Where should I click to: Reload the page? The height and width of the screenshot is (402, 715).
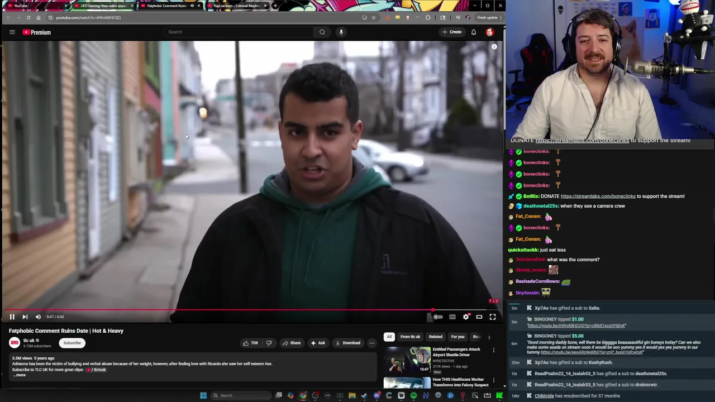(x=28, y=17)
